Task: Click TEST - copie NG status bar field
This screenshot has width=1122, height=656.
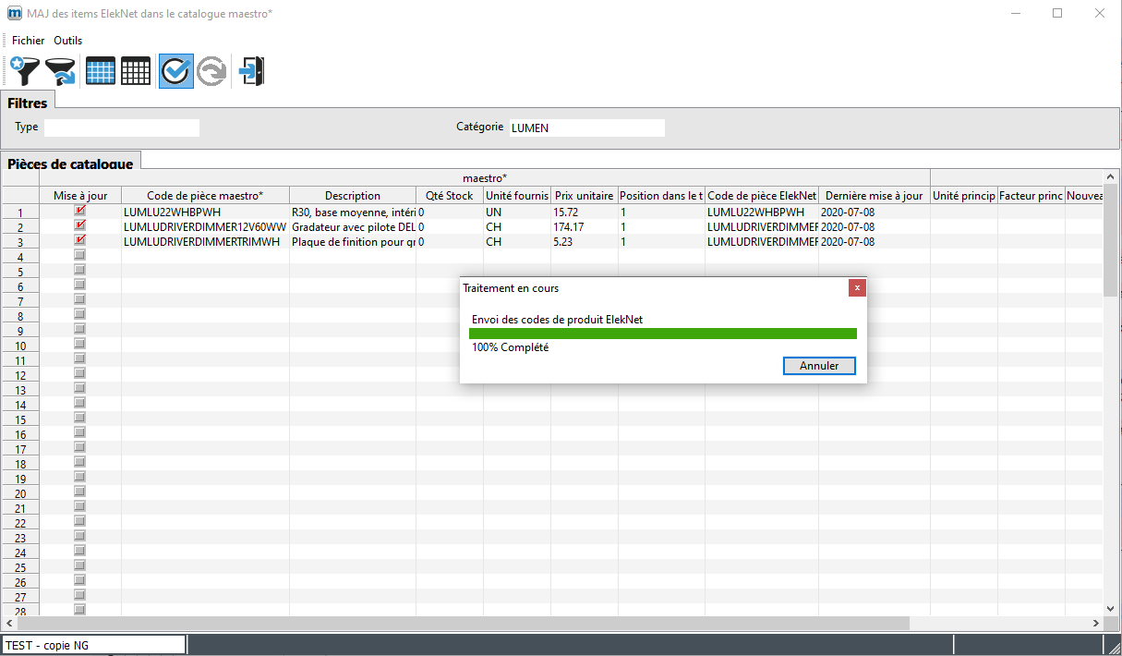Action: tap(93, 645)
